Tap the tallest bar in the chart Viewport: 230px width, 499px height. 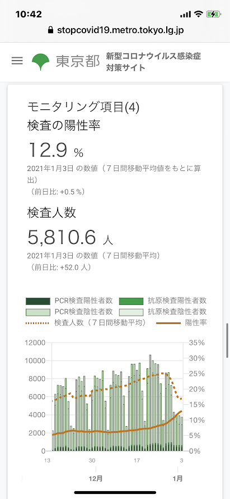tap(151, 403)
